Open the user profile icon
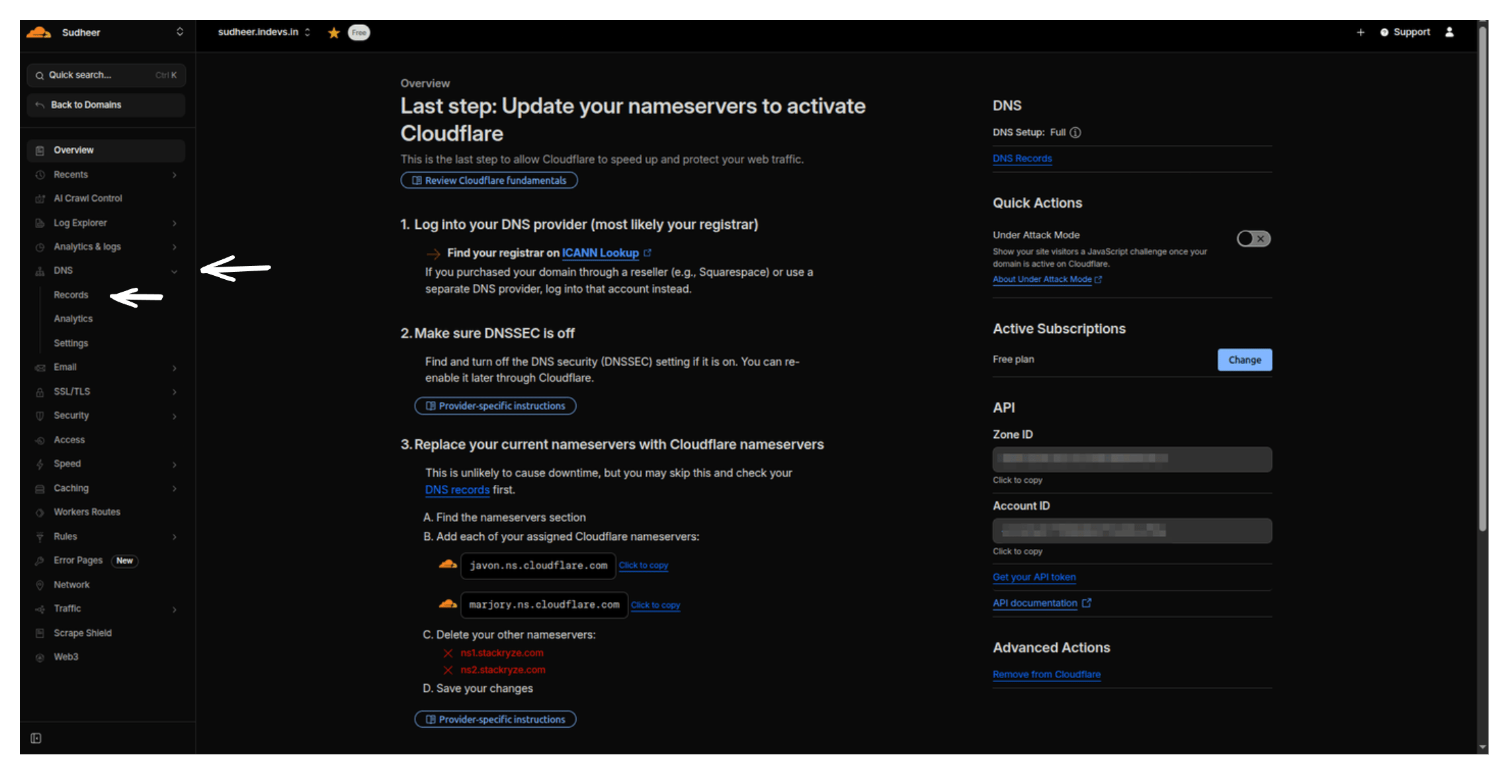Screen dimensions: 1508x774 [1449, 32]
